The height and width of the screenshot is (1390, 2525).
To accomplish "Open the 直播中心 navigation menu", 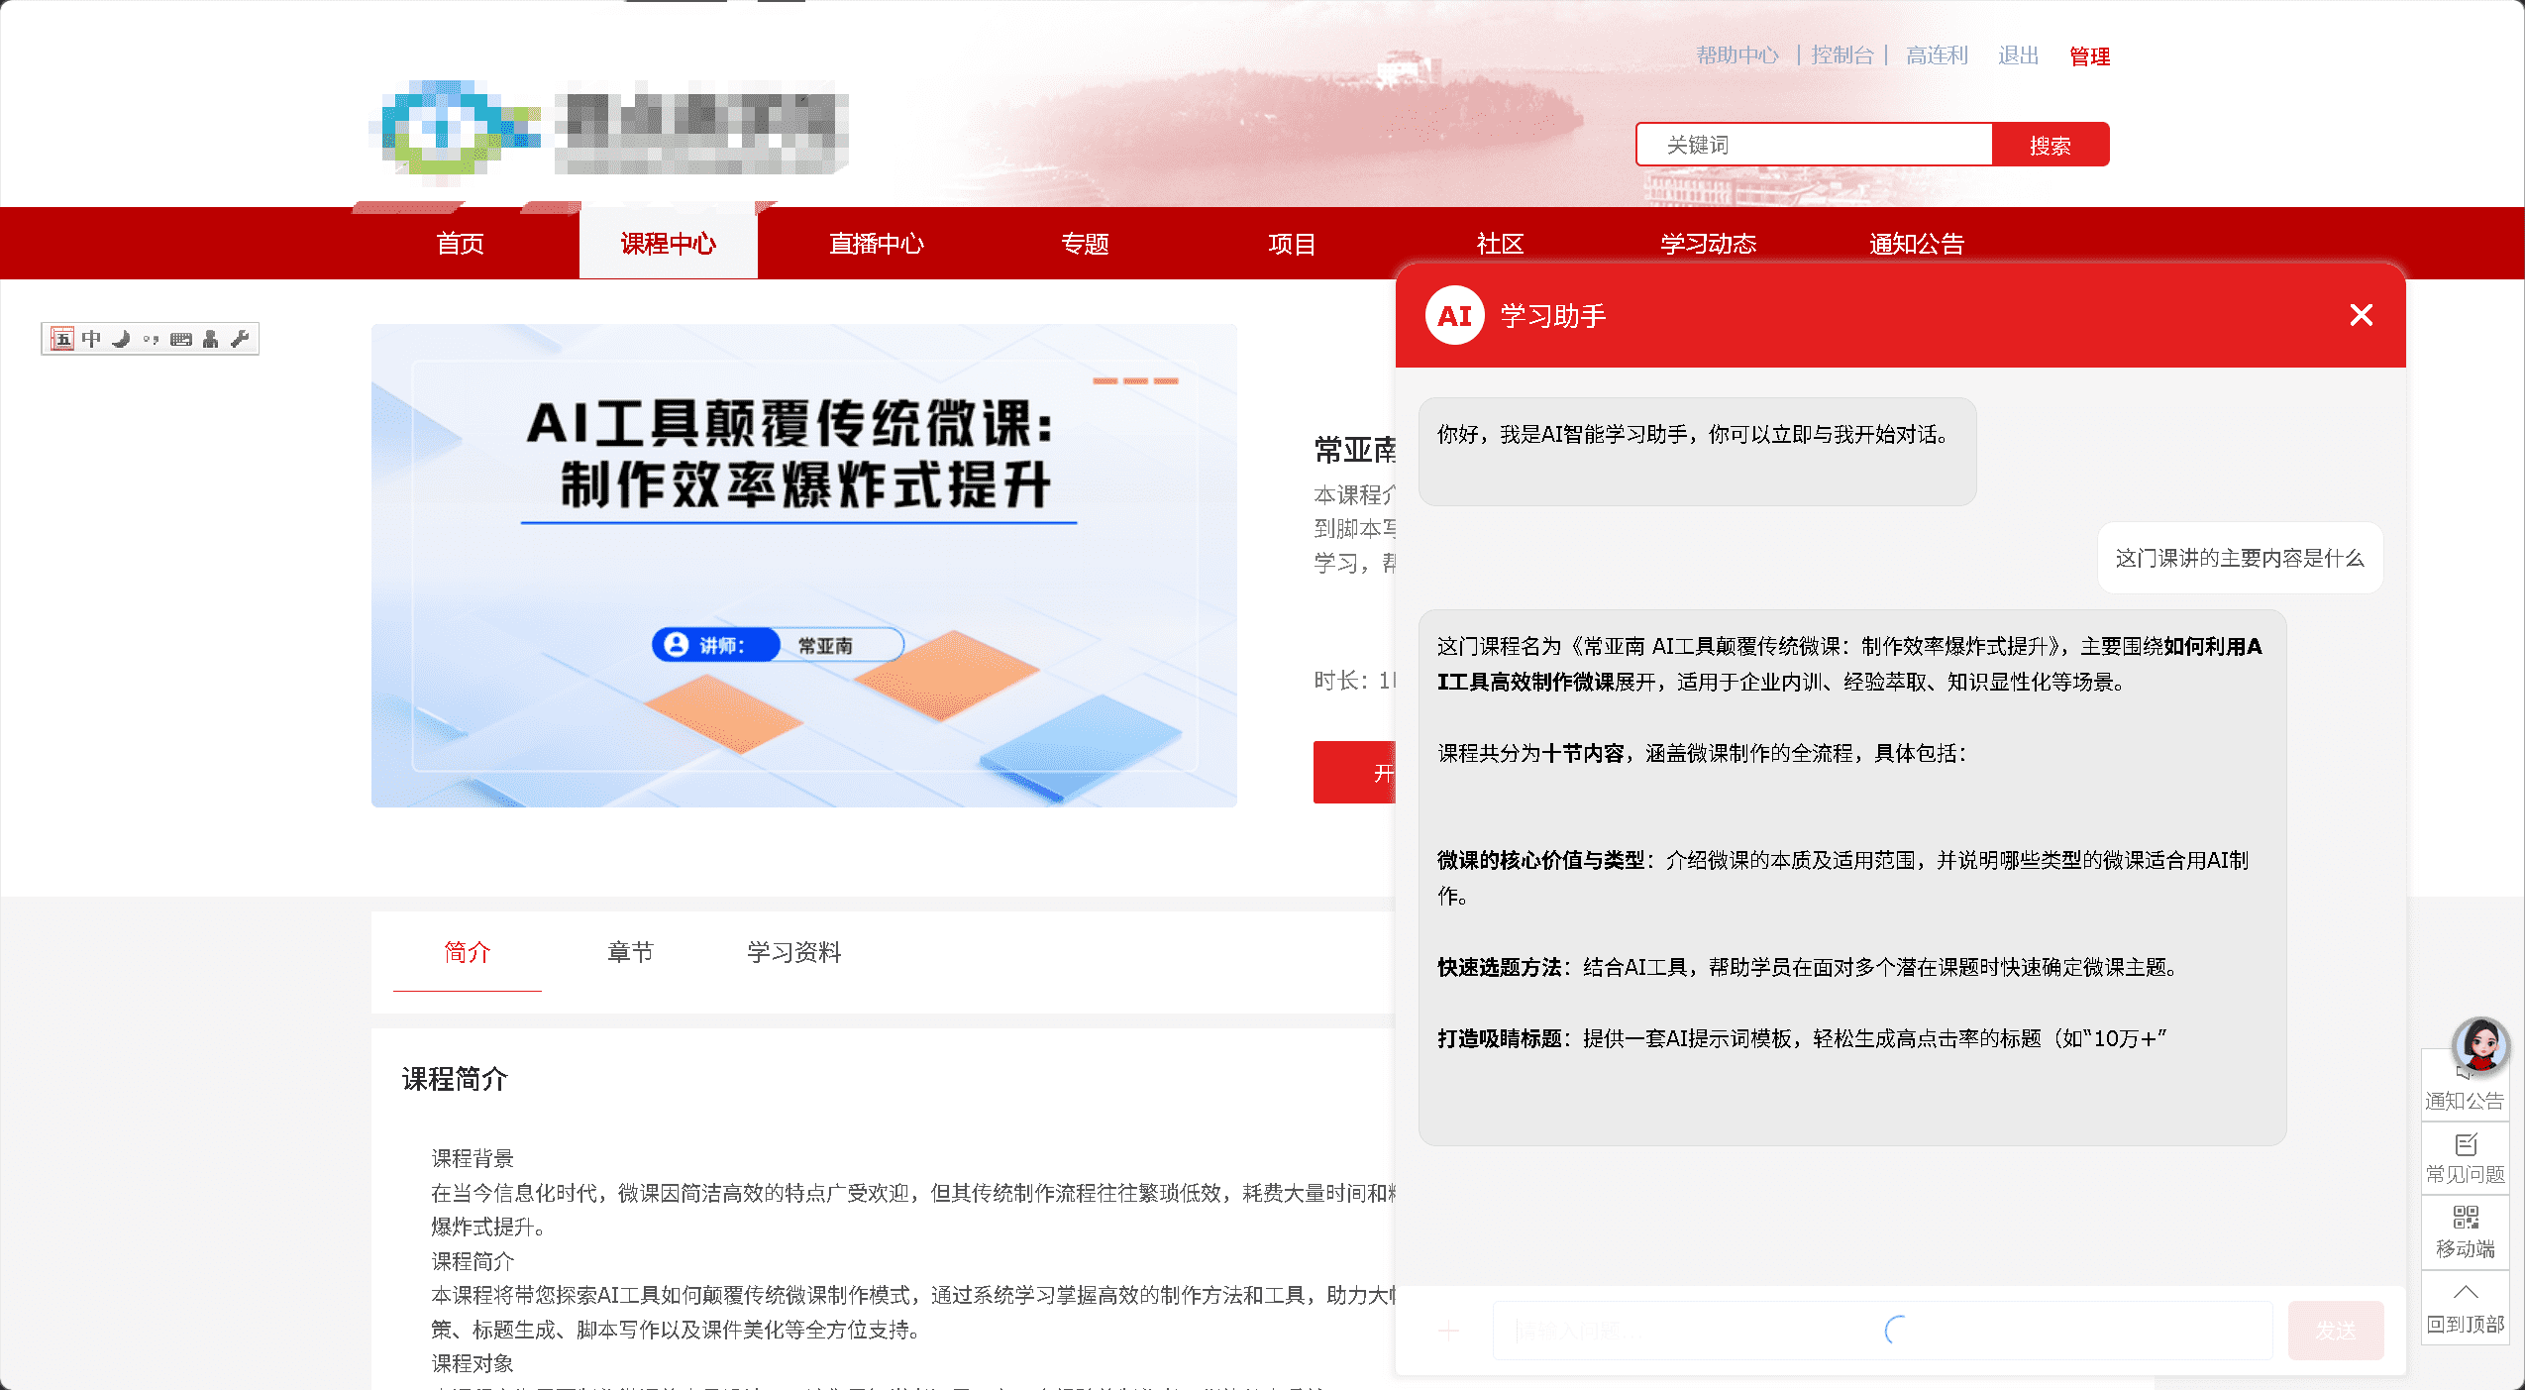I will tap(876, 244).
